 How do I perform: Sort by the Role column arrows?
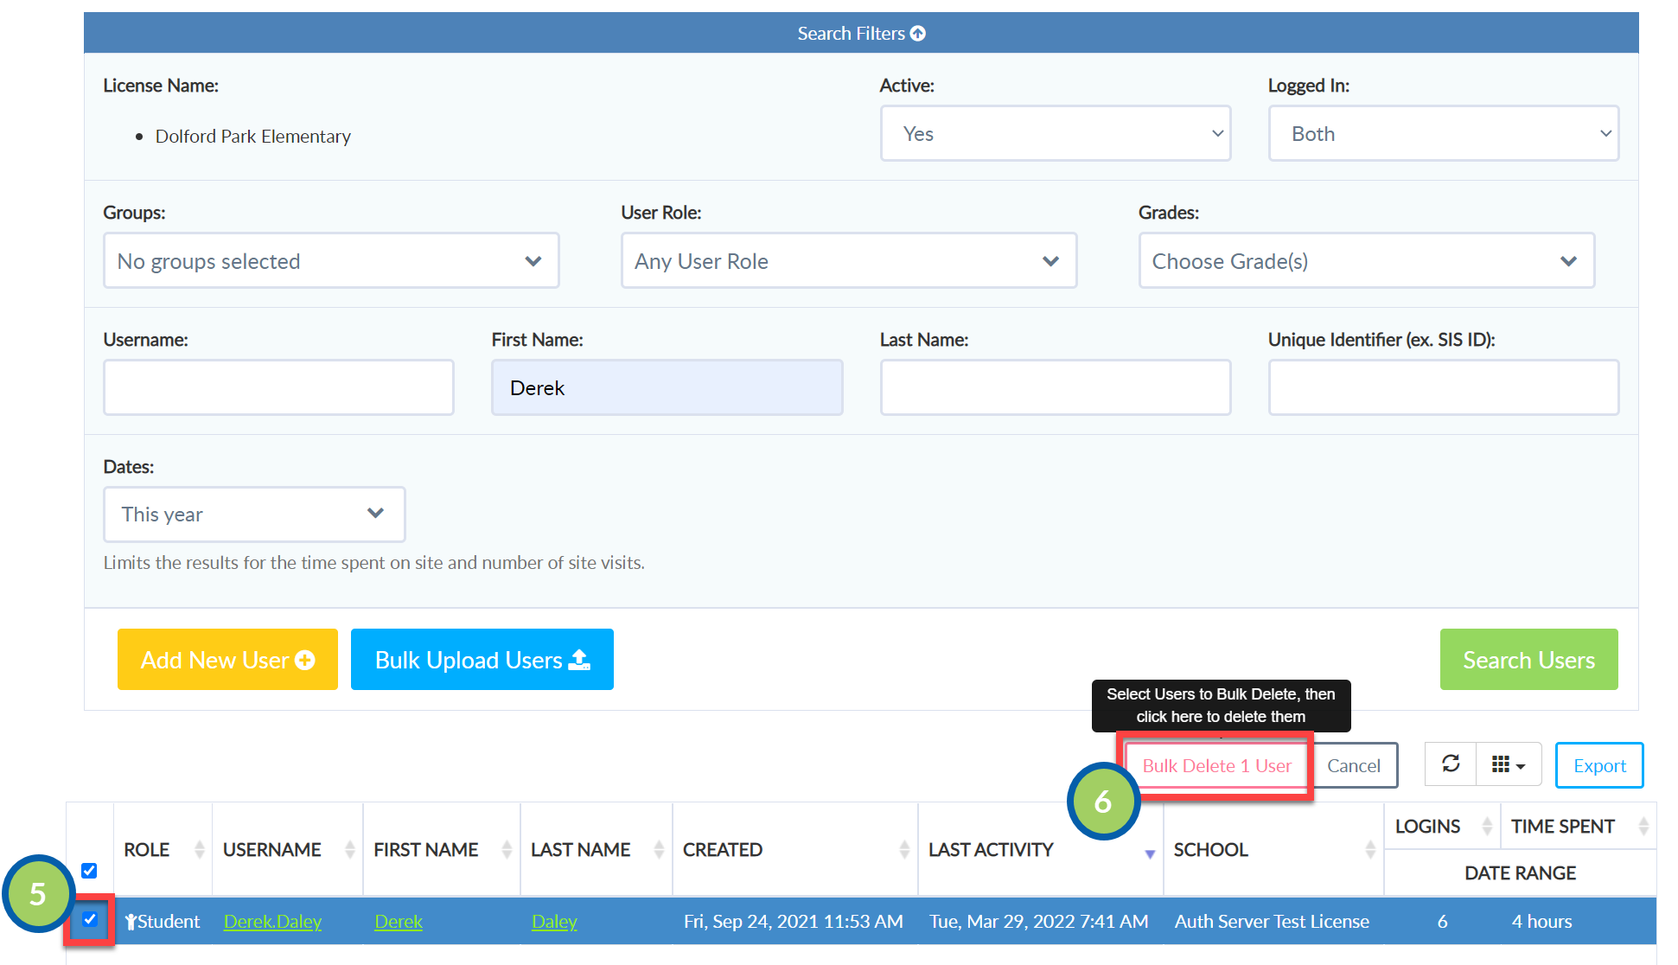[x=200, y=850]
